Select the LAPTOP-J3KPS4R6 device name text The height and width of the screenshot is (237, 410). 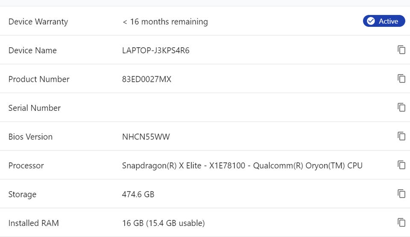tap(155, 50)
